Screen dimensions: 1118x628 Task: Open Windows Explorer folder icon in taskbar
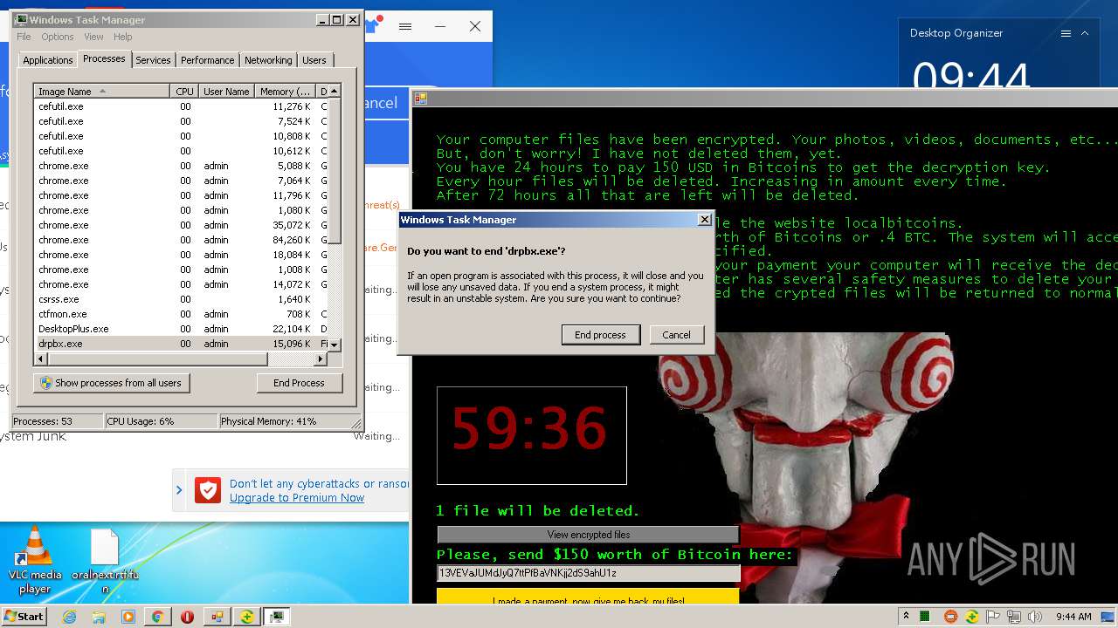tap(99, 617)
